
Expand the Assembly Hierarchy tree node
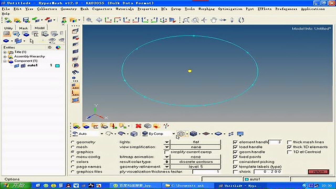(x=5, y=56)
